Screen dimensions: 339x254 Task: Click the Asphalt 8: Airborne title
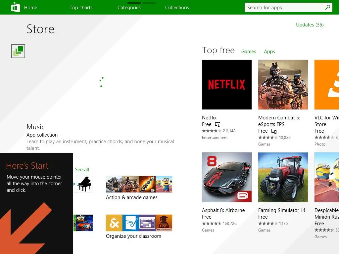223,210
